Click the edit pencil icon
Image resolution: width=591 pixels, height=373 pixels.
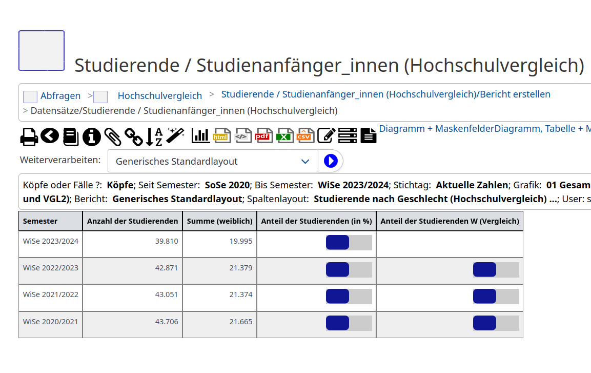[326, 135]
